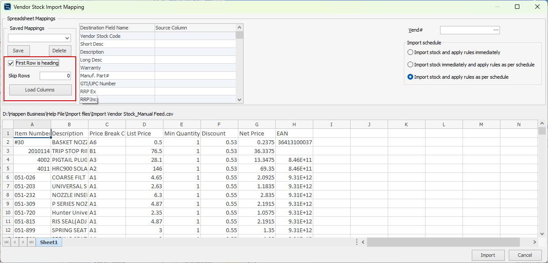Go to the first sheet tab
The image size is (548, 263).
pos(7,242)
